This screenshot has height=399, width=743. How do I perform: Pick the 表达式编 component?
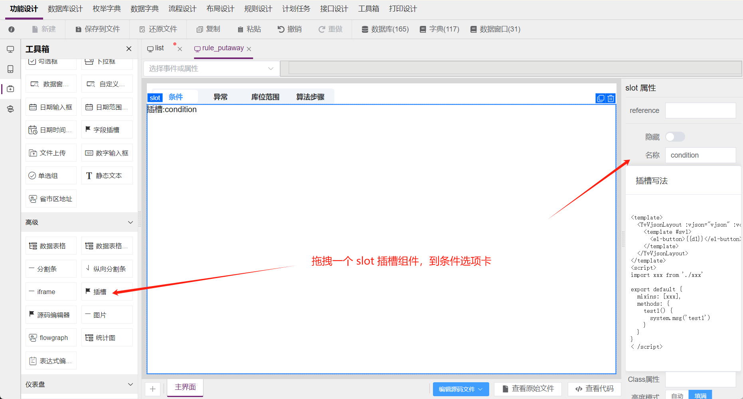[51, 361]
